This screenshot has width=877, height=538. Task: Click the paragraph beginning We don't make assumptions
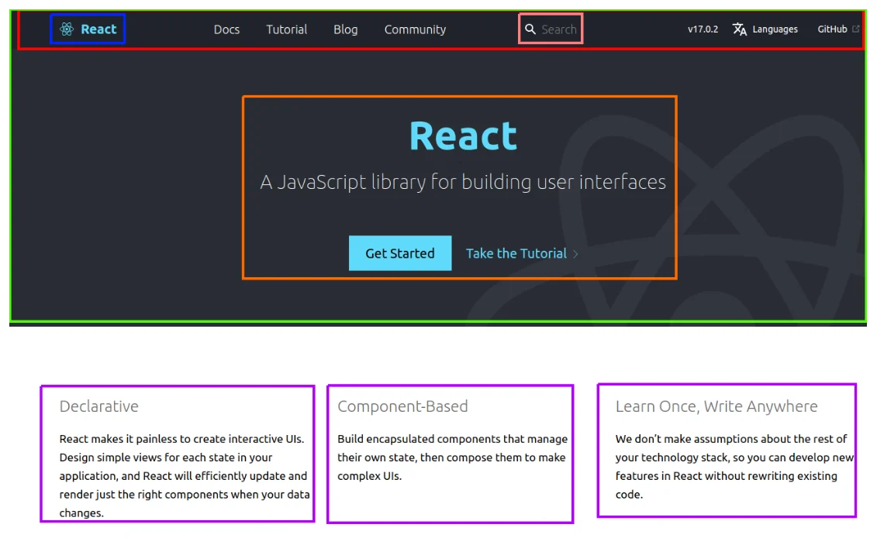pyautogui.click(x=734, y=467)
